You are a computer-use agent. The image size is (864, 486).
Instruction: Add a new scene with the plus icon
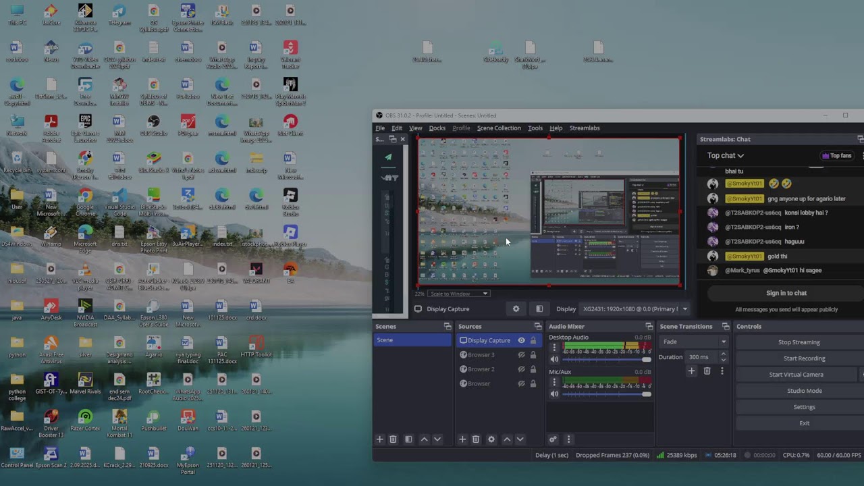(379, 439)
